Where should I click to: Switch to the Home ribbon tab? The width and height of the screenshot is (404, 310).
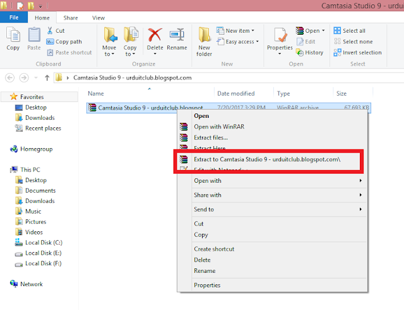[x=42, y=18]
